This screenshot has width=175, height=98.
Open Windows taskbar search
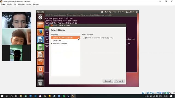tap(7, 96)
